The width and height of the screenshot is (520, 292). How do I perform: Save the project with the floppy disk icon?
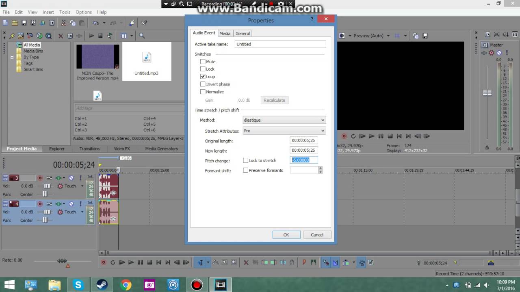click(24, 23)
